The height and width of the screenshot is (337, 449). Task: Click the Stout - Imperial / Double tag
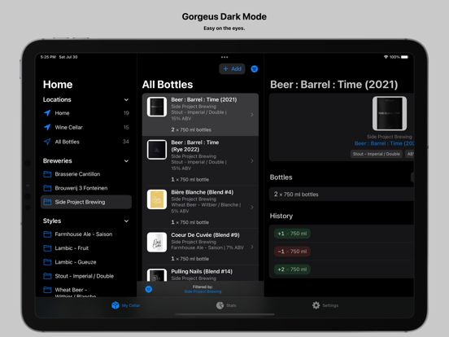(377, 154)
